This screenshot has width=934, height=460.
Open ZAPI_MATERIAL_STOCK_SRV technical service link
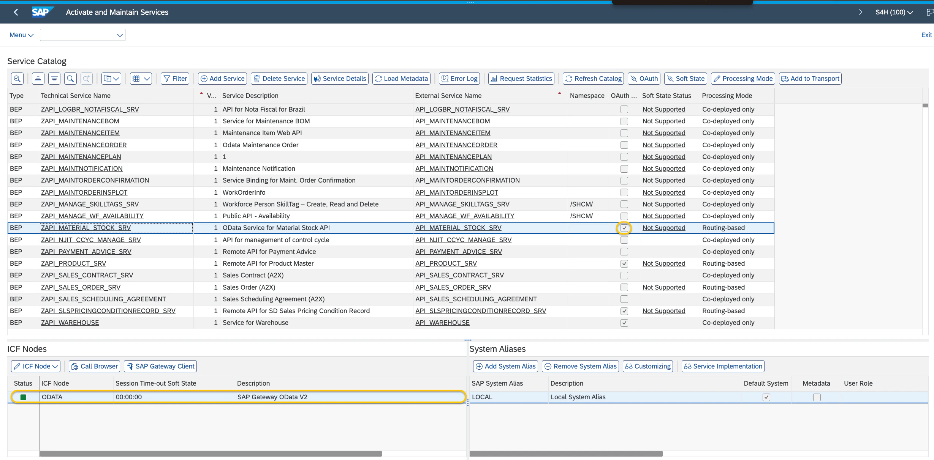86,228
